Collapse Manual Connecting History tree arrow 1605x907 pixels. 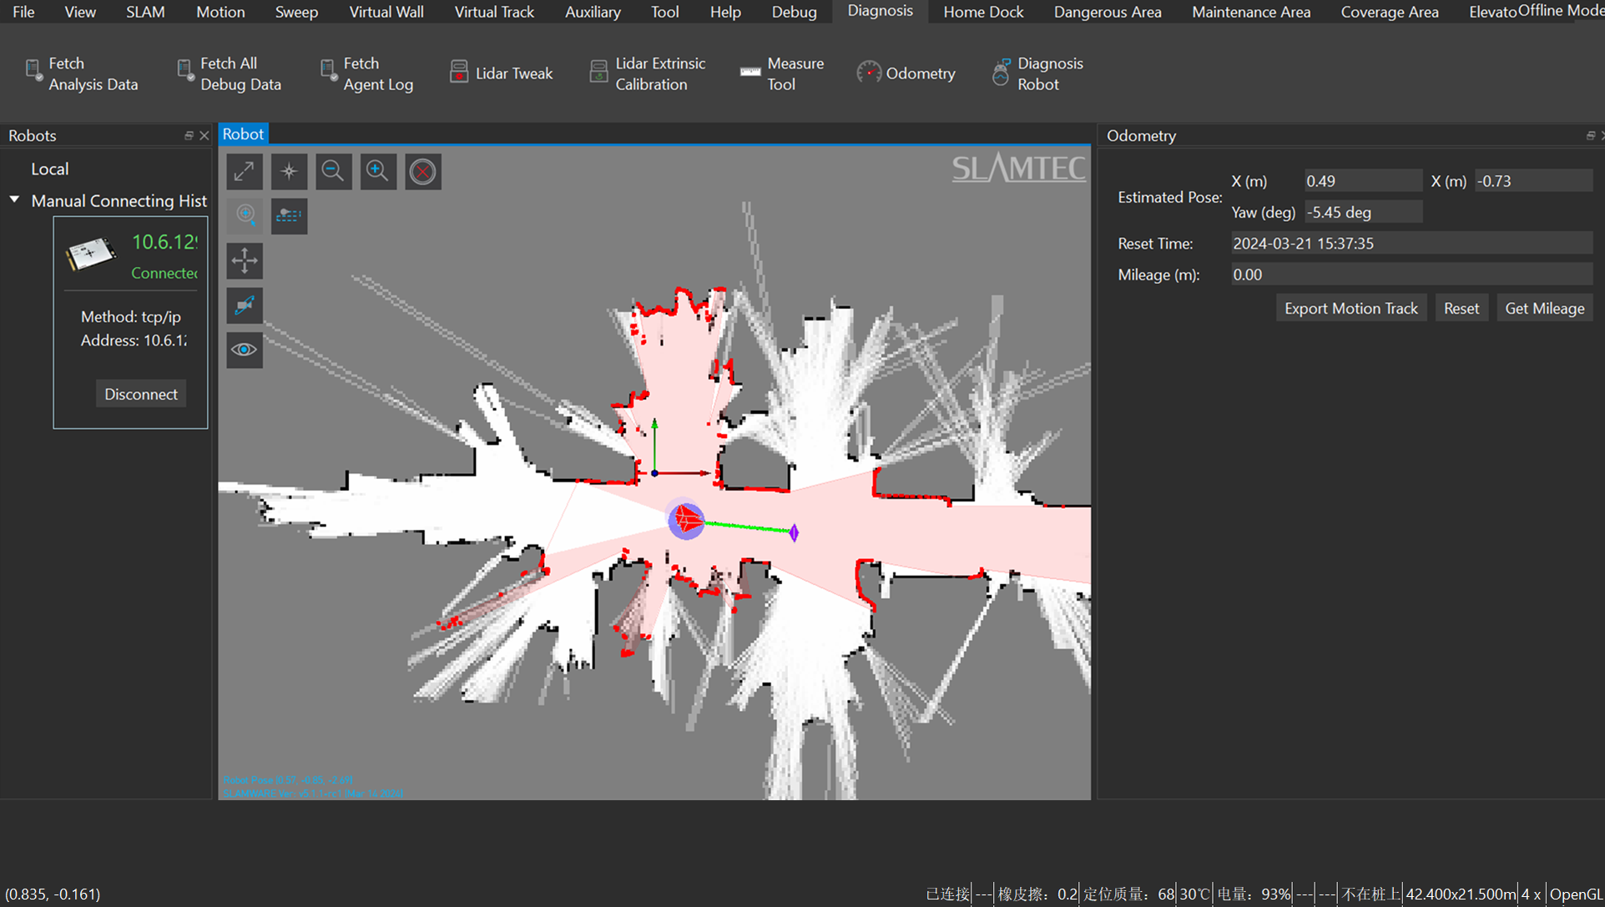(14, 200)
